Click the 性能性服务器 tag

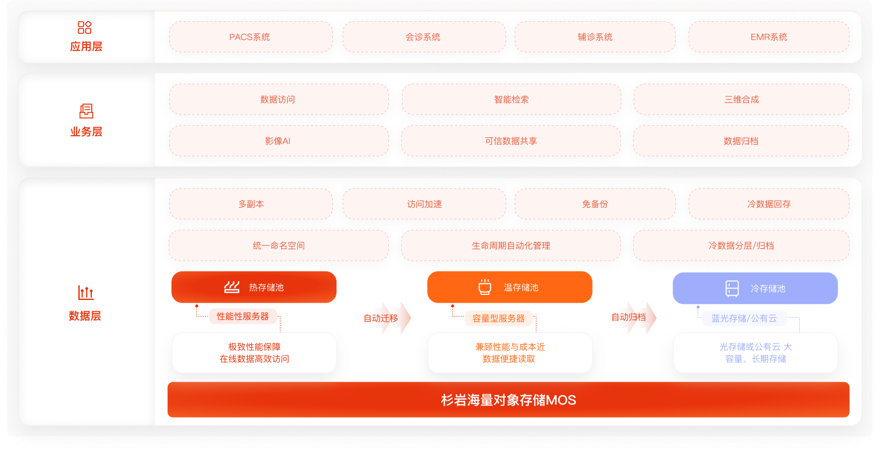click(x=243, y=316)
